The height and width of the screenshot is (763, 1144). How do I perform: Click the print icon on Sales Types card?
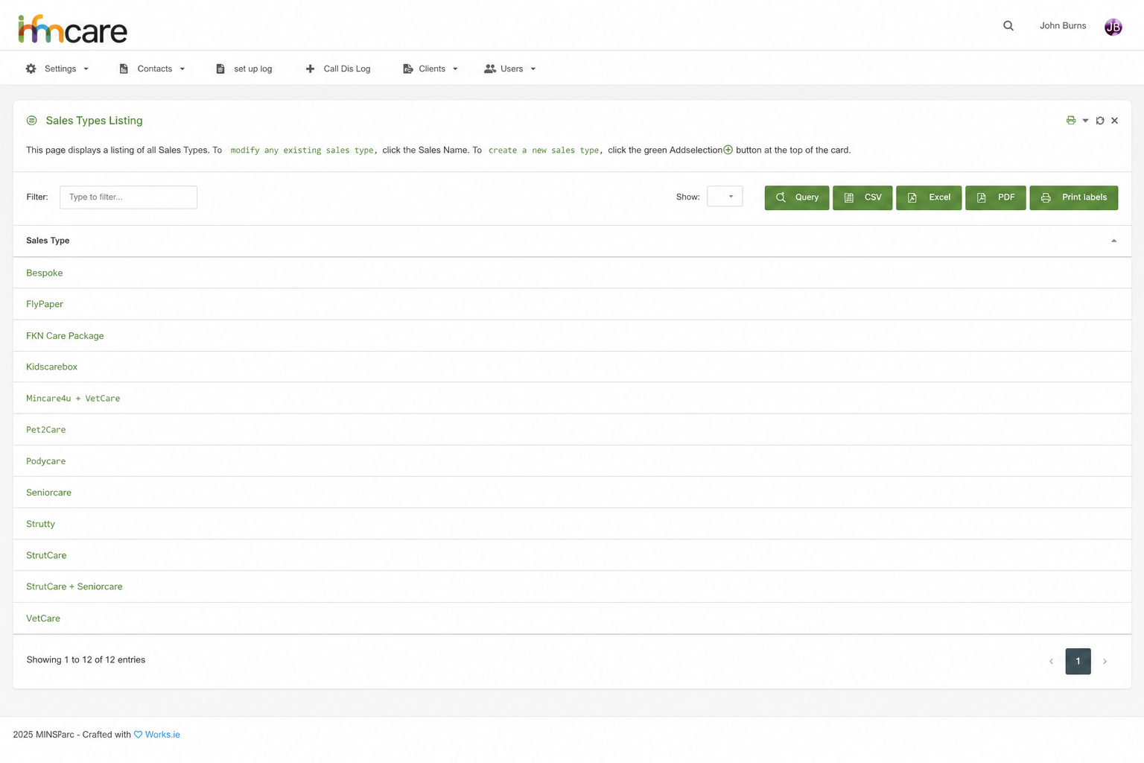(1071, 121)
